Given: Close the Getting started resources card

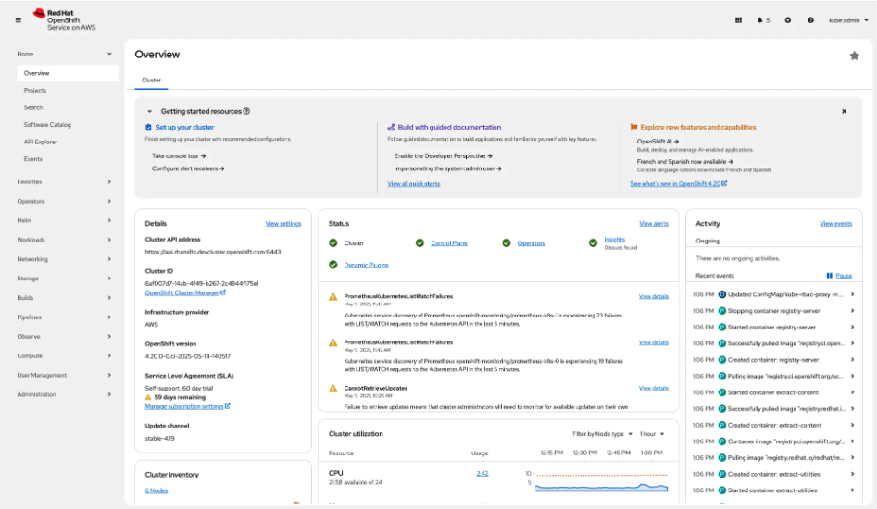Looking at the screenshot, I should coord(844,111).
